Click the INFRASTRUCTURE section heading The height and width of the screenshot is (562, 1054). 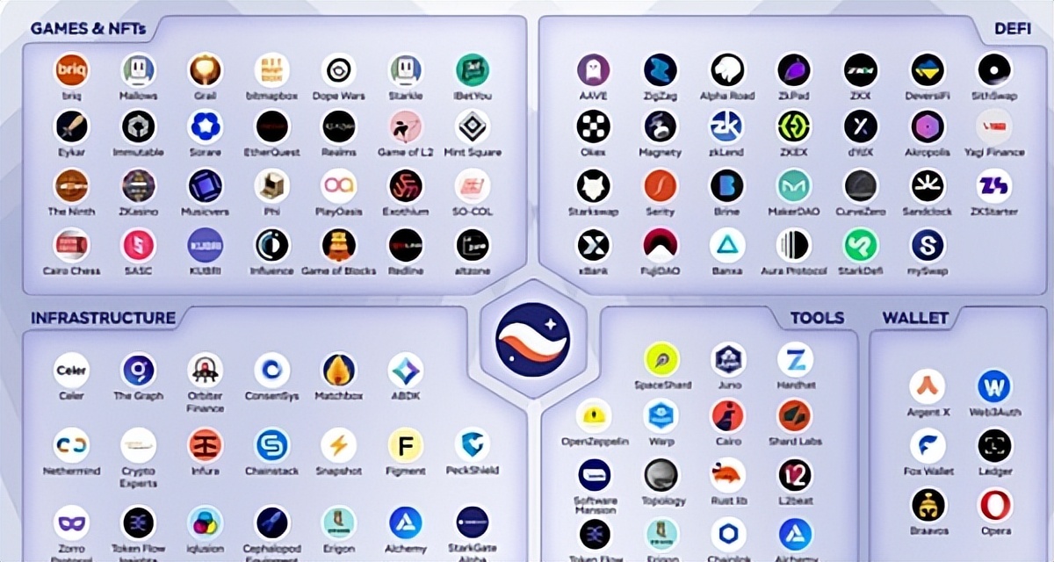pyautogui.click(x=104, y=318)
